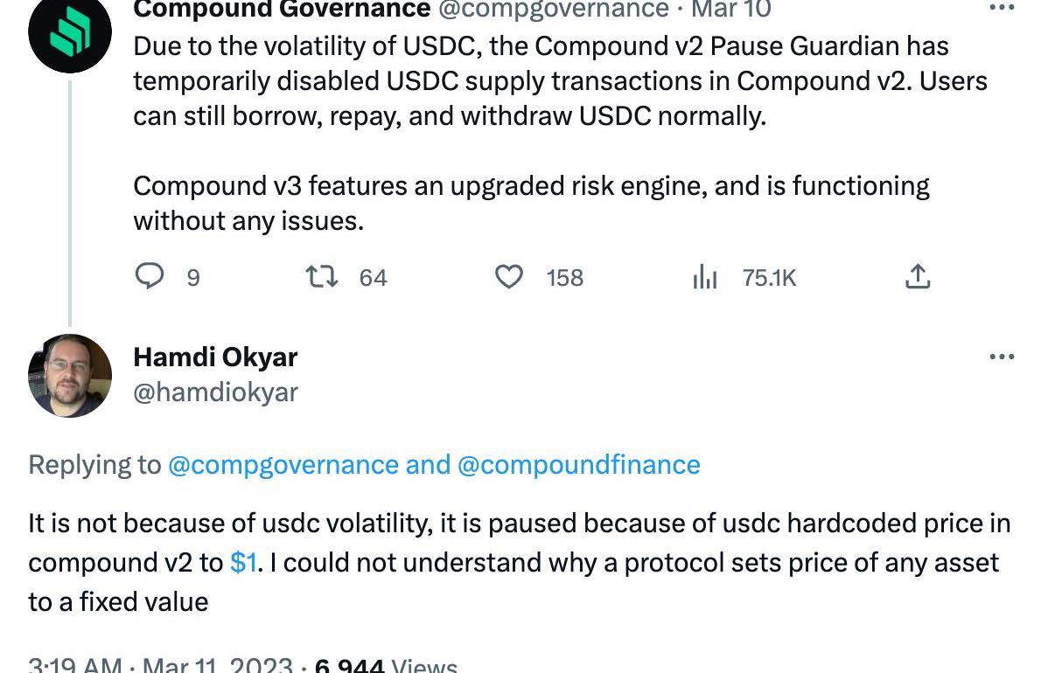Open the @compgovernance mention in Replying to
1041x673 pixels.
tap(283, 465)
